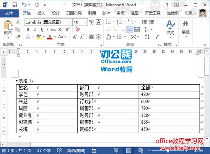Open the Editing group dropdown

(x=185, y=29)
